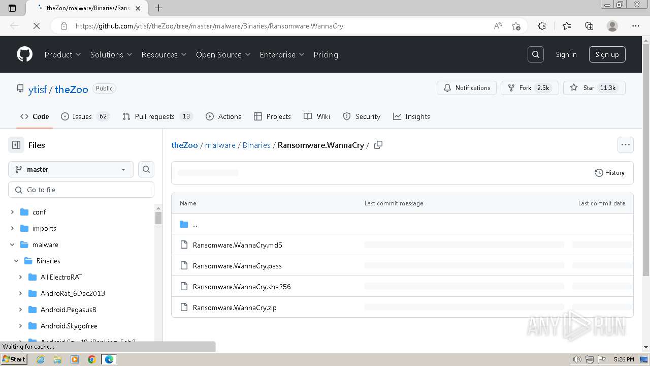Expand the AndroRat_6Dec2013 folder
Screen dimensions: 650x366
[20, 293]
